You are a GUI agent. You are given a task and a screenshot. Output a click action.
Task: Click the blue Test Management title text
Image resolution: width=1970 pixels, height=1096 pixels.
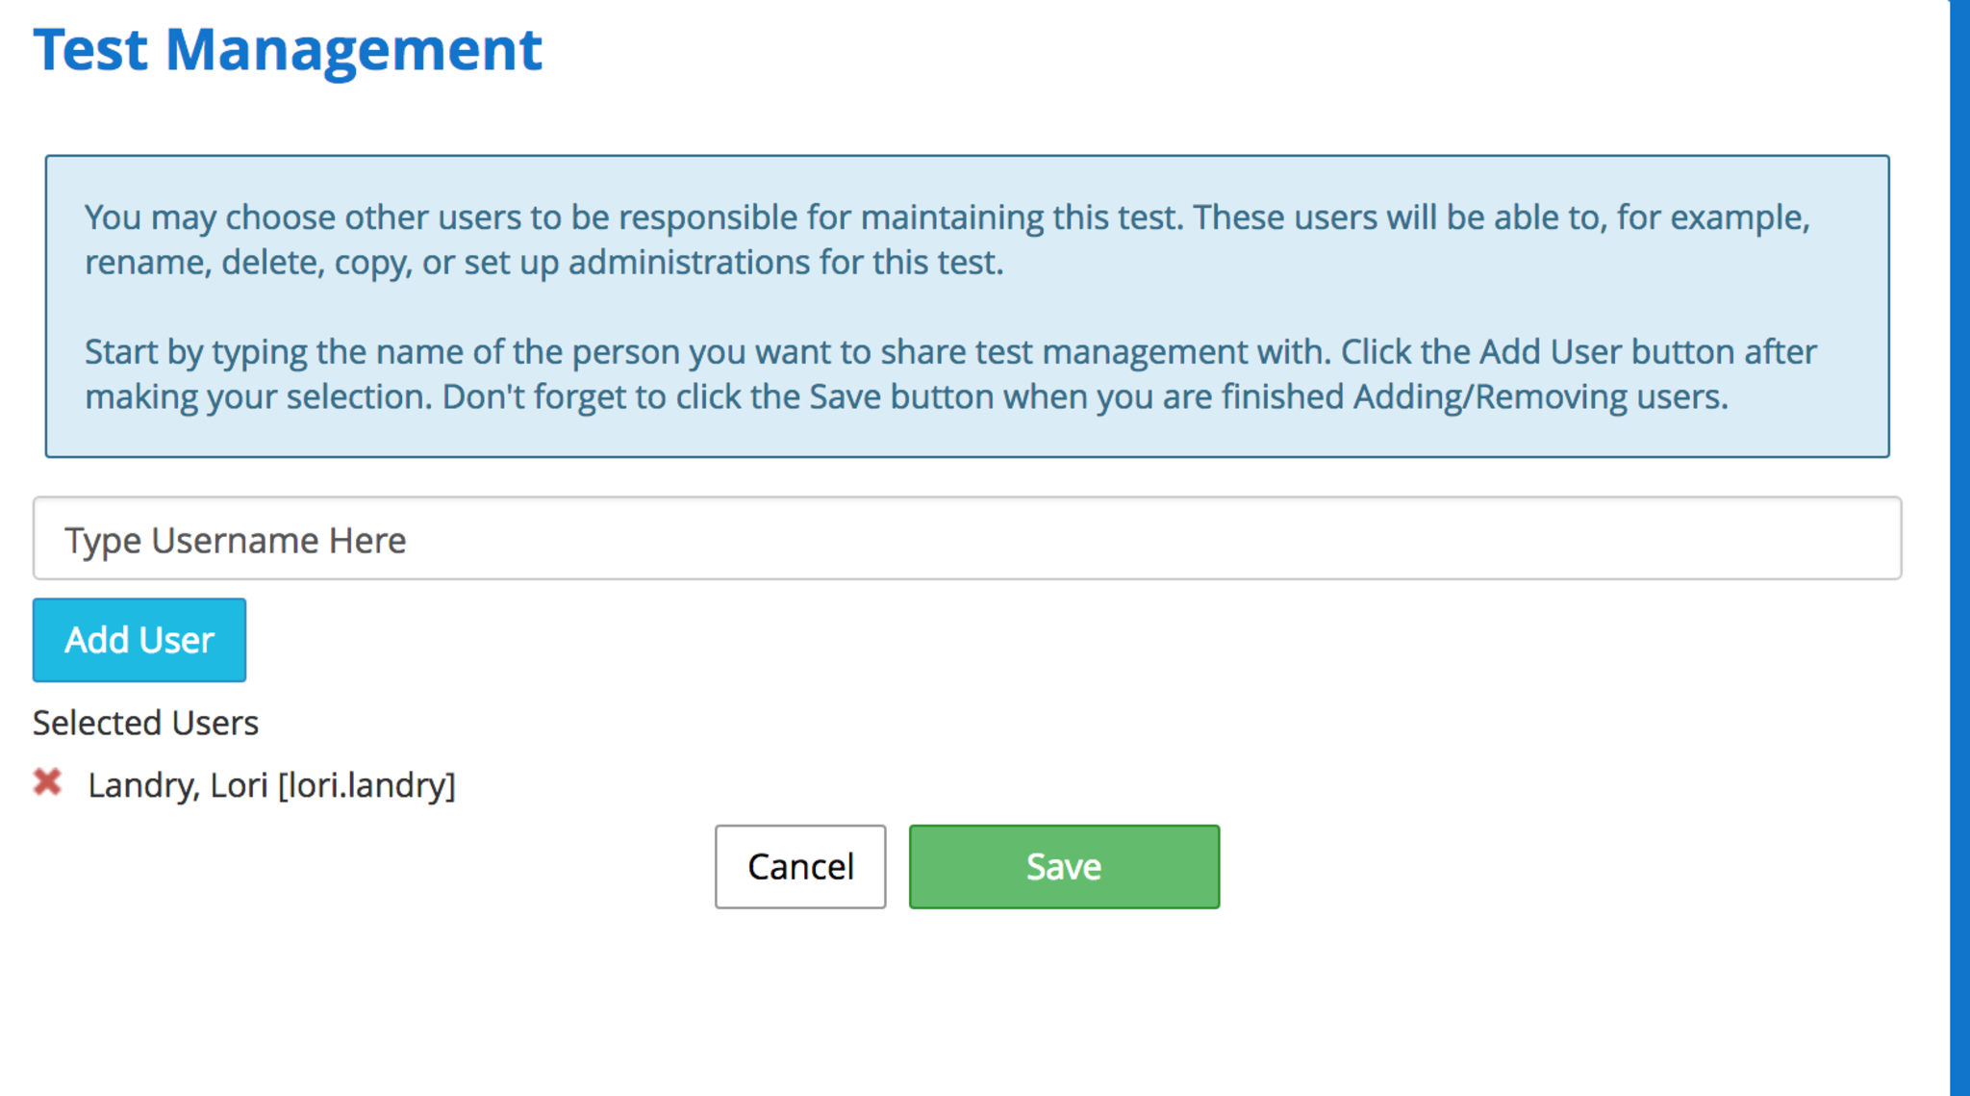[288, 49]
